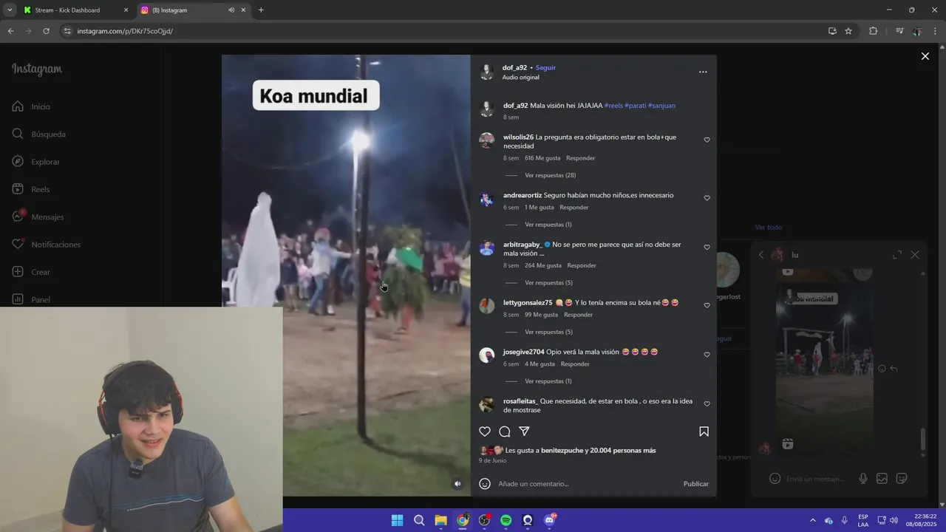Screen dimensions: 946x532
Task: Close the Instagram browser tab
Action: [243, 10]
